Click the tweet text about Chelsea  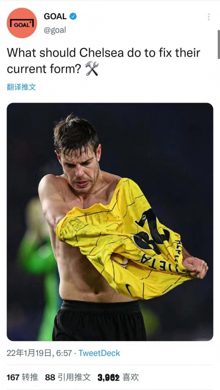pos(103,61)
